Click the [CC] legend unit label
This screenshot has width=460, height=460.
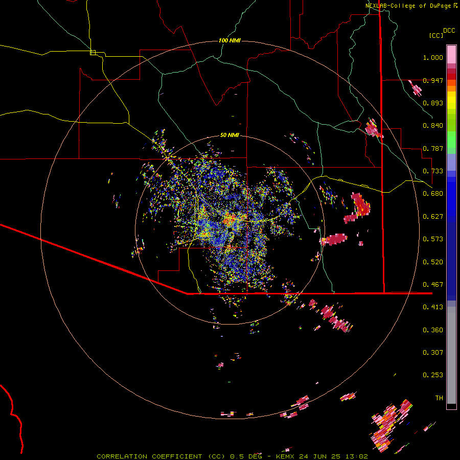coord(436,35)
